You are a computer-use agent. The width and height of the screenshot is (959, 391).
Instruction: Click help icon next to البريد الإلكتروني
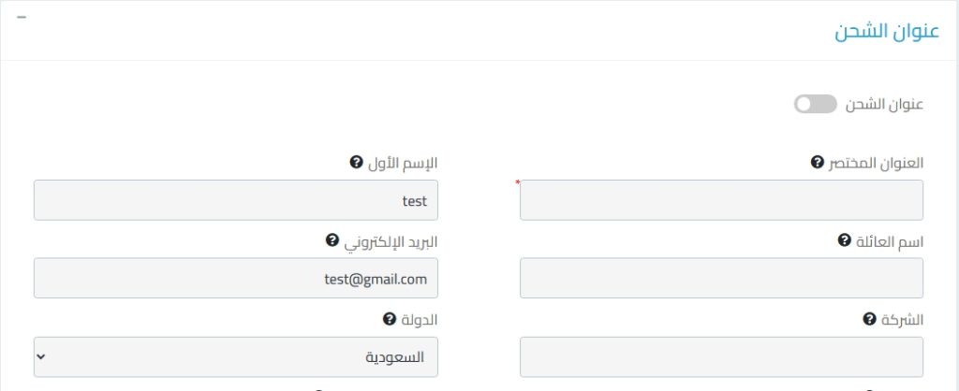(332, 240)
